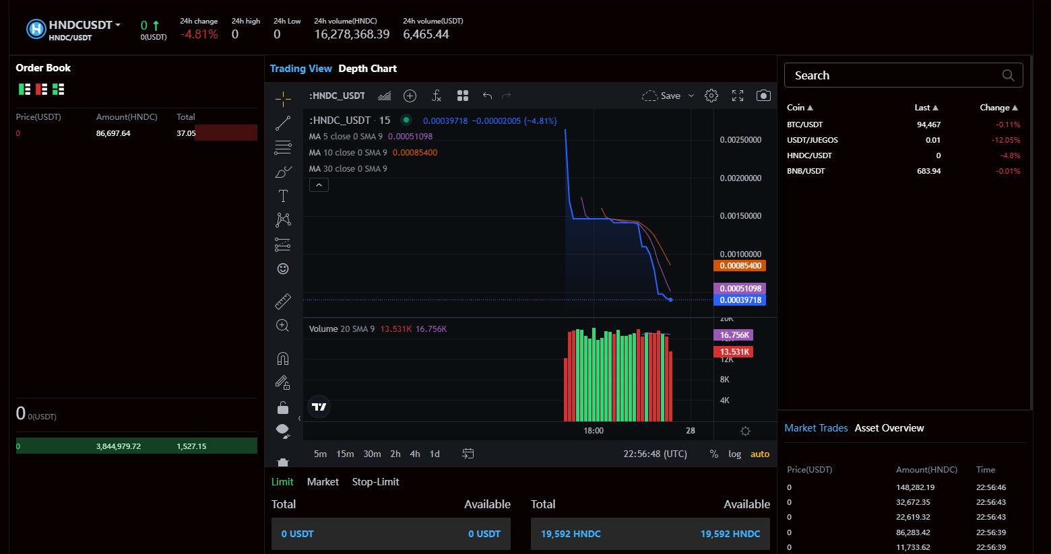This screenshot has height=554, width=1051.
Task: Select the 4h timeframe button
Action: (415, 454)
